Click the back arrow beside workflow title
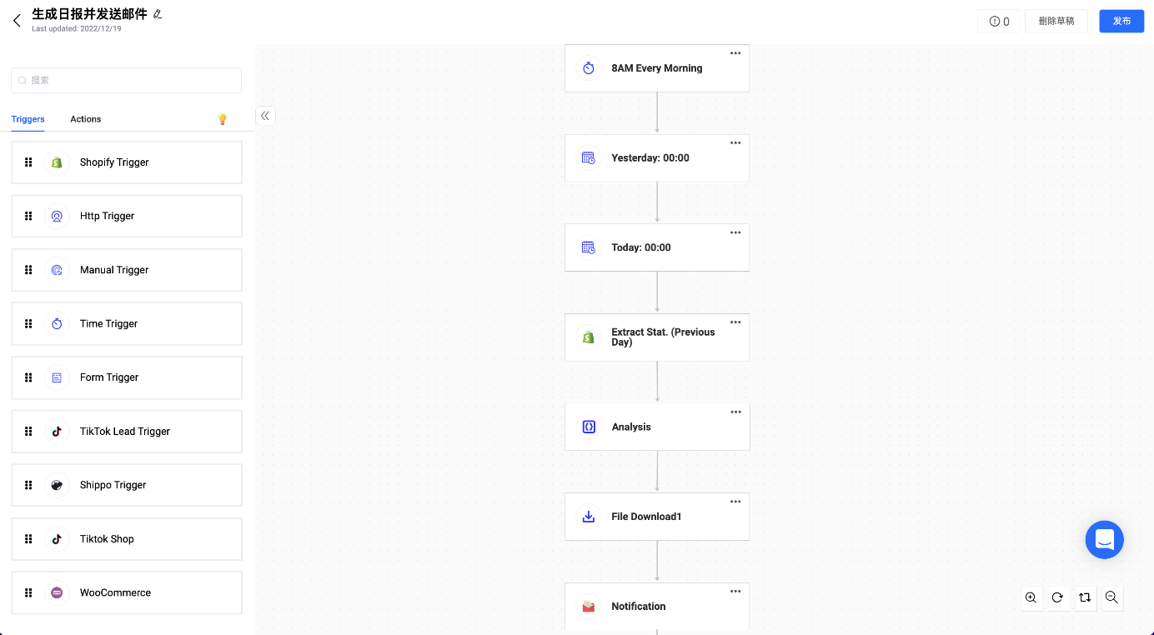This screenshot has width=1154, height=635. click(17, 21)
